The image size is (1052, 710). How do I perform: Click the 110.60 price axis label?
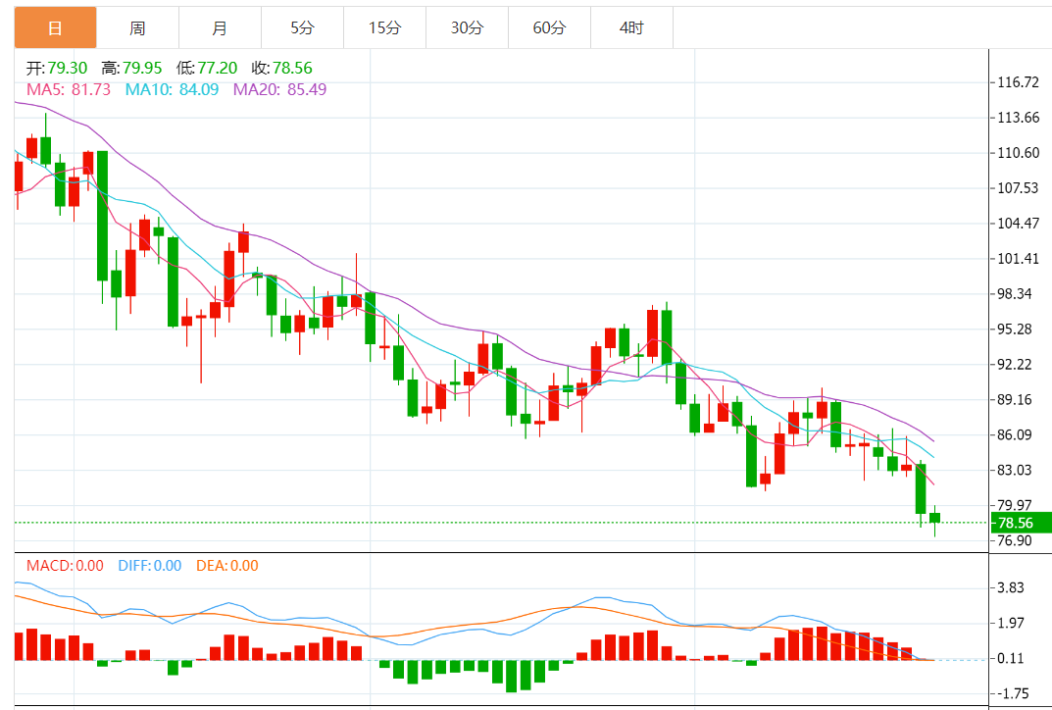(x=1019, y=153)
